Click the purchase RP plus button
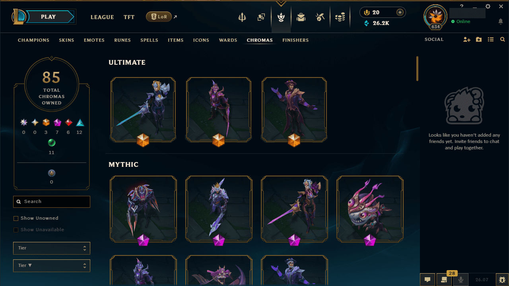 pos(400,12)
